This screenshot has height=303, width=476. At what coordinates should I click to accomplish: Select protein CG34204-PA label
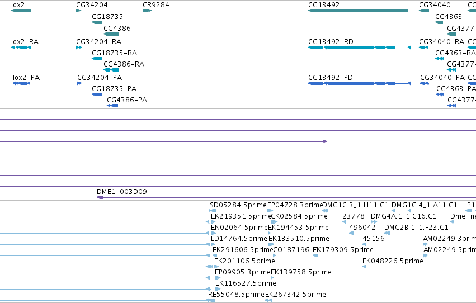click(x=100, y=77)
